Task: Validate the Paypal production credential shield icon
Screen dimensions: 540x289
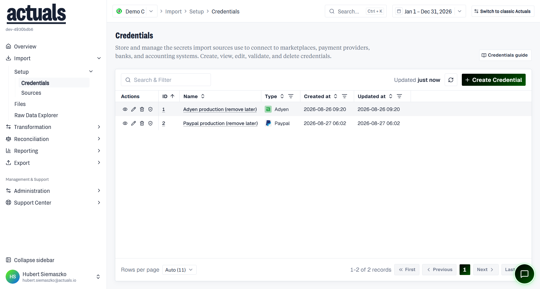Action: point(150,123)
